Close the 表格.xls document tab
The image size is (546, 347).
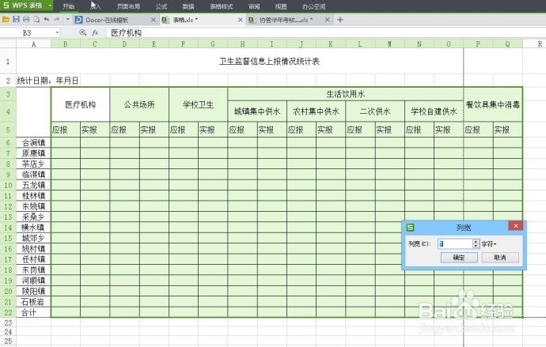click(x=241, y=21)
